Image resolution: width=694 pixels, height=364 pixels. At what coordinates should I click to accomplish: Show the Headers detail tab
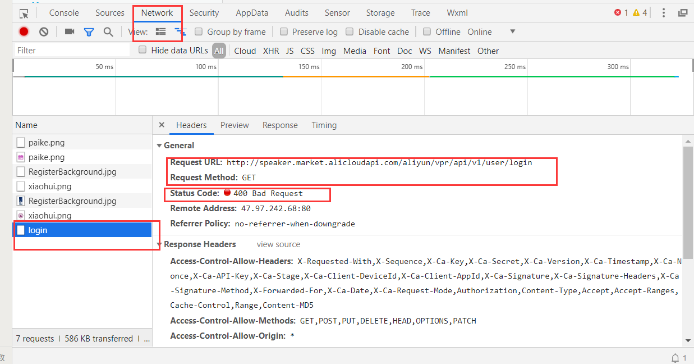[x=191, y=125]
